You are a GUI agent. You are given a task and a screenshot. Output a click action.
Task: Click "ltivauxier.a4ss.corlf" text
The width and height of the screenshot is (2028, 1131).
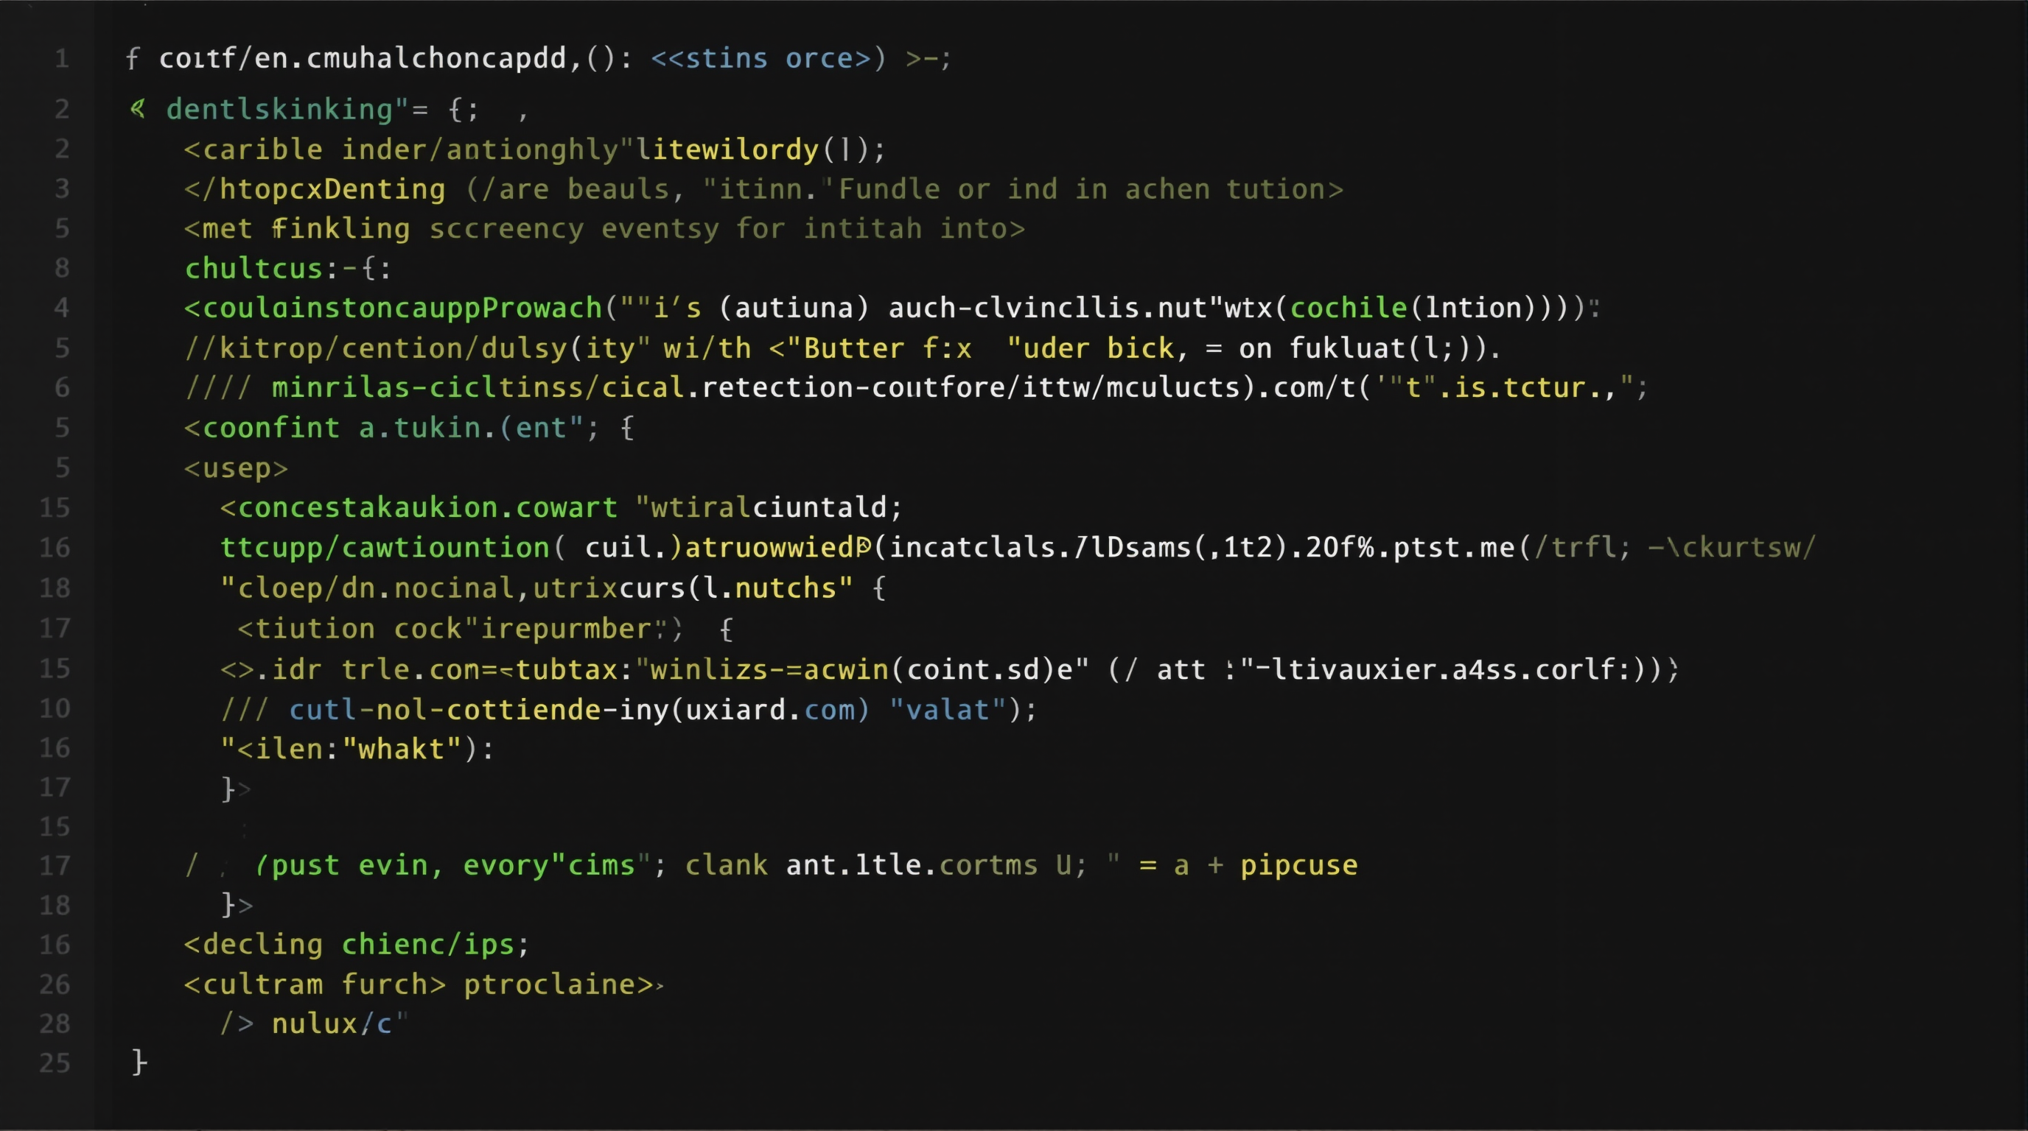click(1442, 669)
